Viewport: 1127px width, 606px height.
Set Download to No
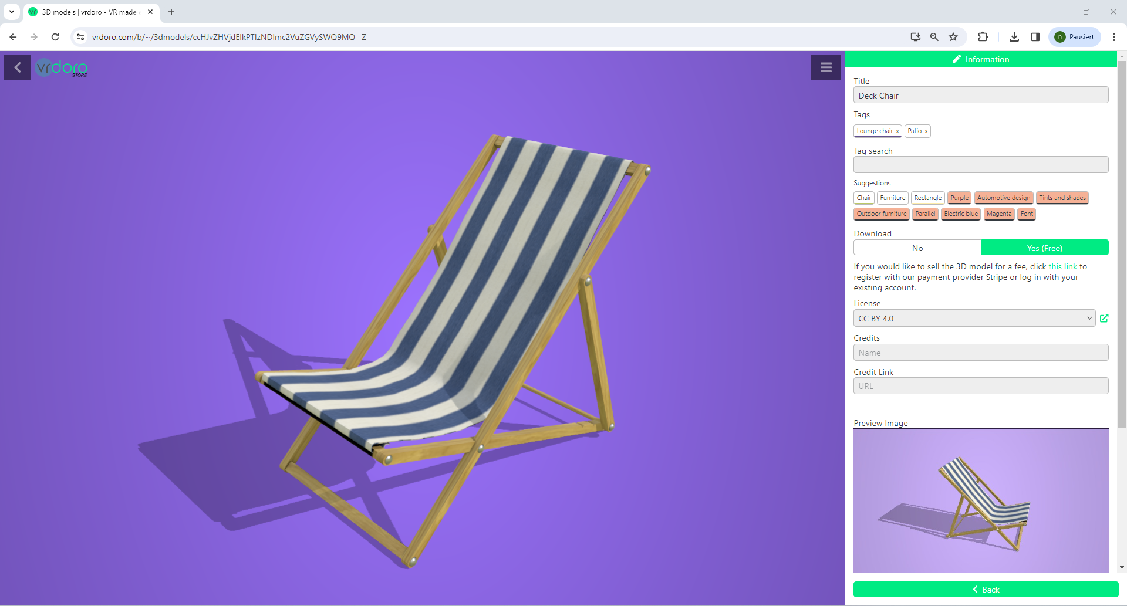click(x=917, y=248)
